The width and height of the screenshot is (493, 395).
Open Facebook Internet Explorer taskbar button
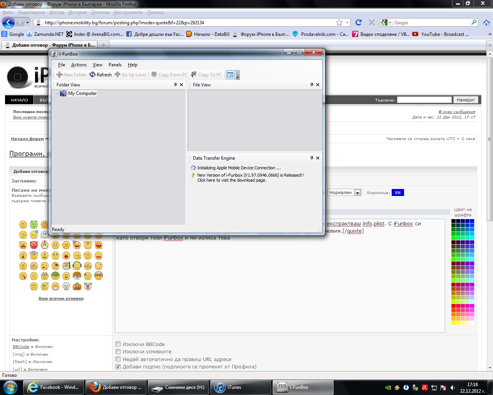pos(54,387)
